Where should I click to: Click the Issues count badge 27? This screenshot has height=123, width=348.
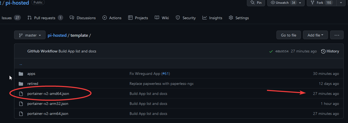point(17,18)
